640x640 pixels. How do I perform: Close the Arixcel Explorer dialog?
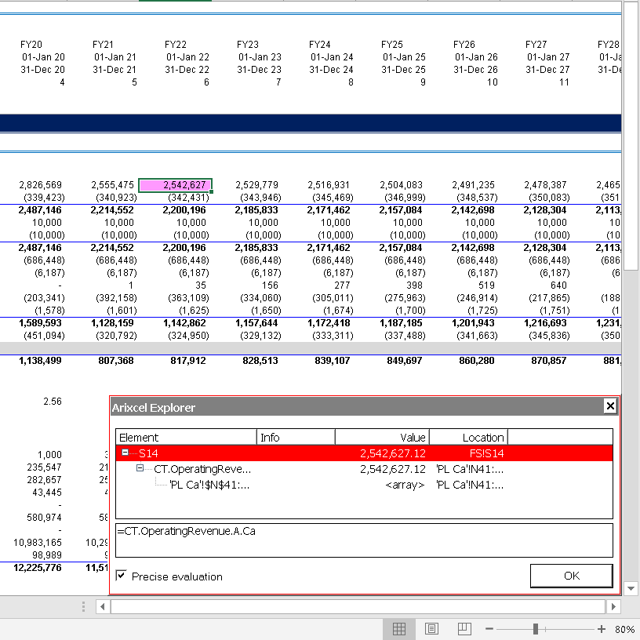point(610,406)
